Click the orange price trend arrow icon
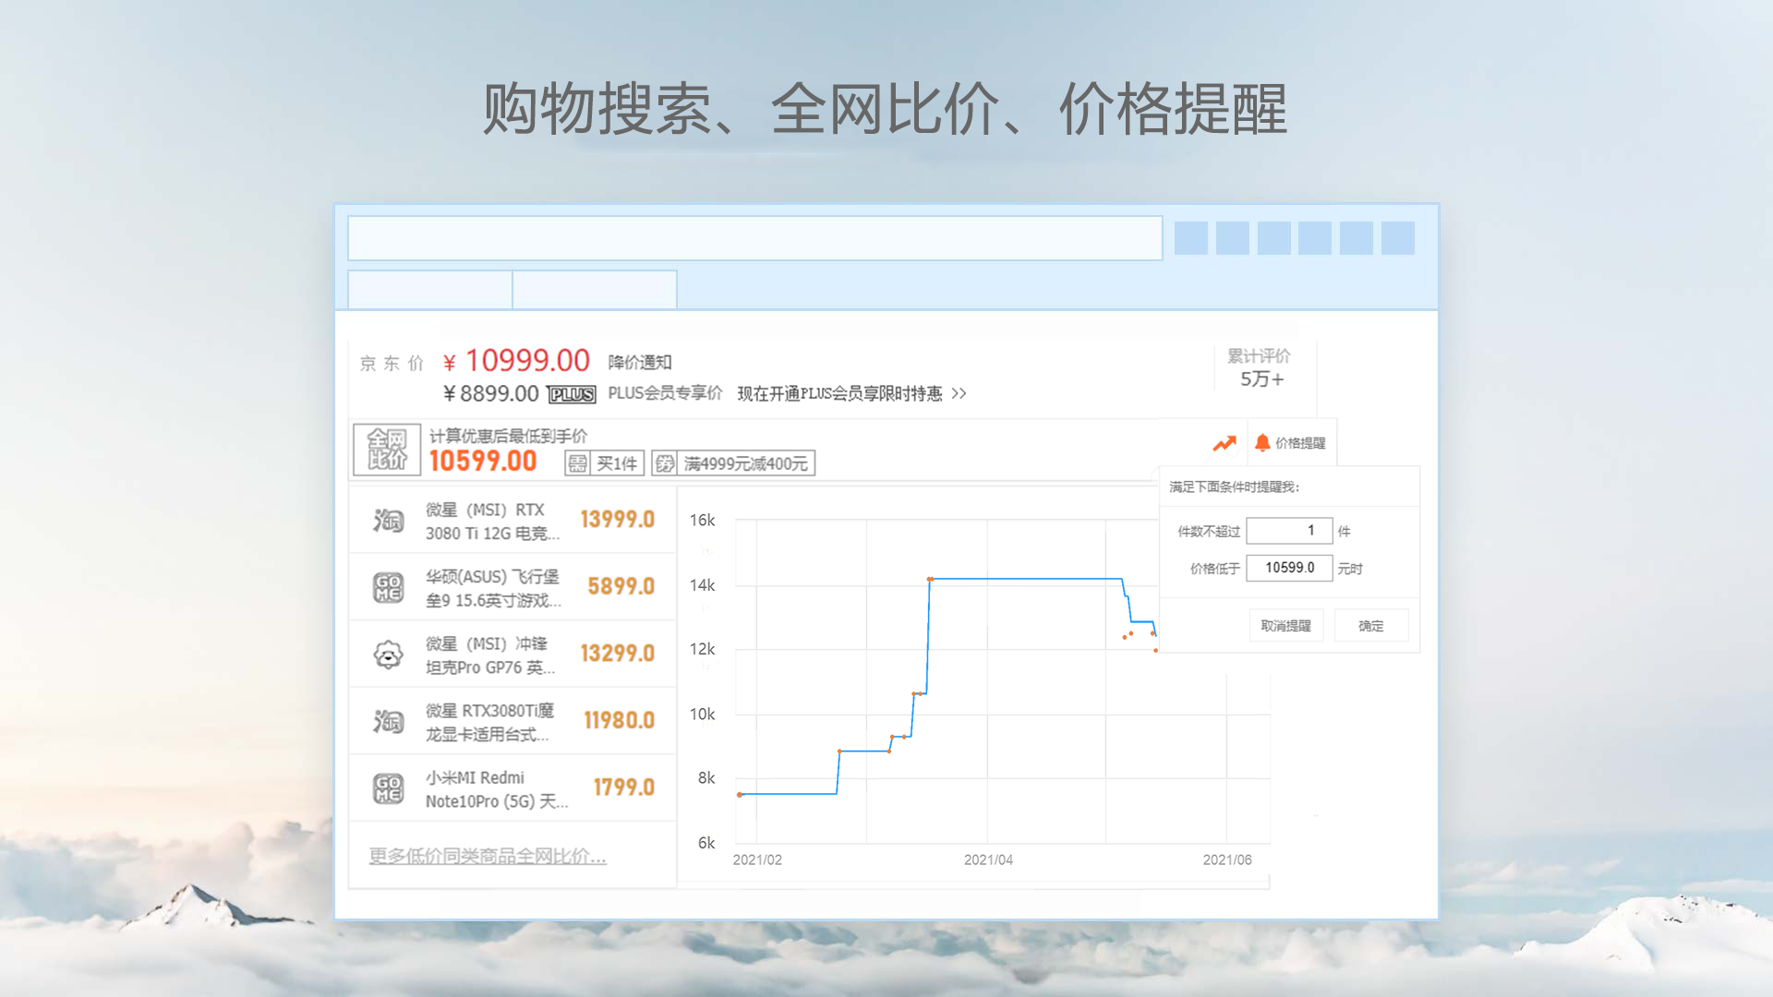 [x=1224, y=443]
